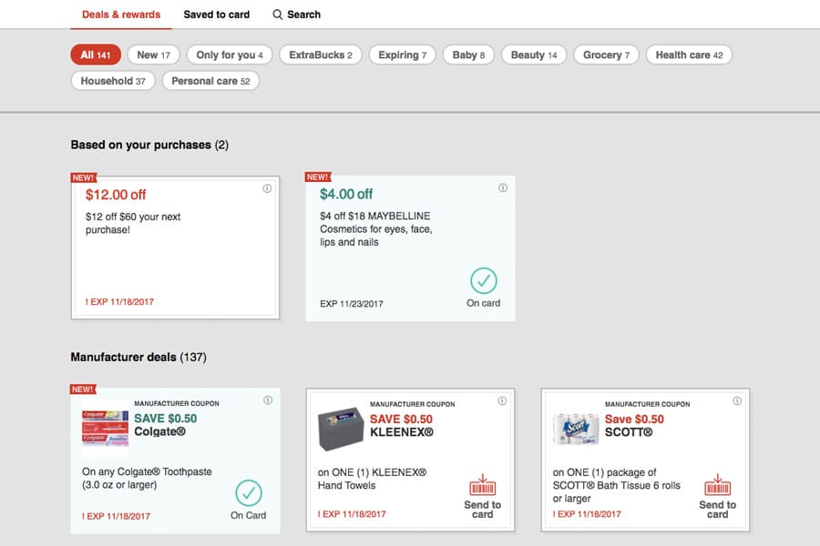Filter by Expiring 7 deals

coord(402,55)
